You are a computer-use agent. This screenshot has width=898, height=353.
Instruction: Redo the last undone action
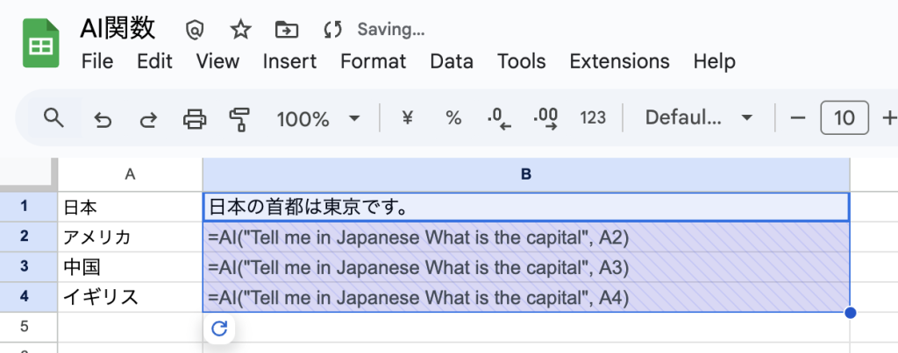[x=148, y=118]
